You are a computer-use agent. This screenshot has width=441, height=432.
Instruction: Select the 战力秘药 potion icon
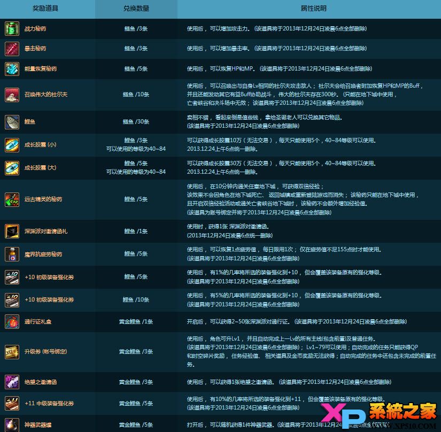tap(12, 29)
